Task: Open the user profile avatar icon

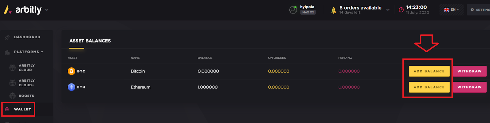Action: 293,10
